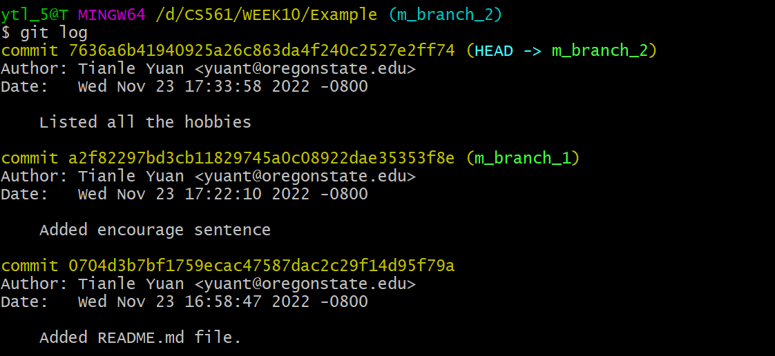This screenshot has height=356, width=775.
Task: Click the HEAD pointer label
Action: point(494,50)
